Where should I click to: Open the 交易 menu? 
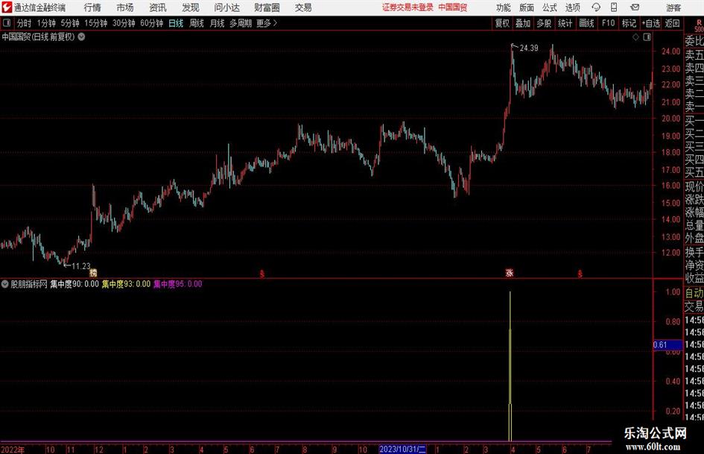(303, 7)
